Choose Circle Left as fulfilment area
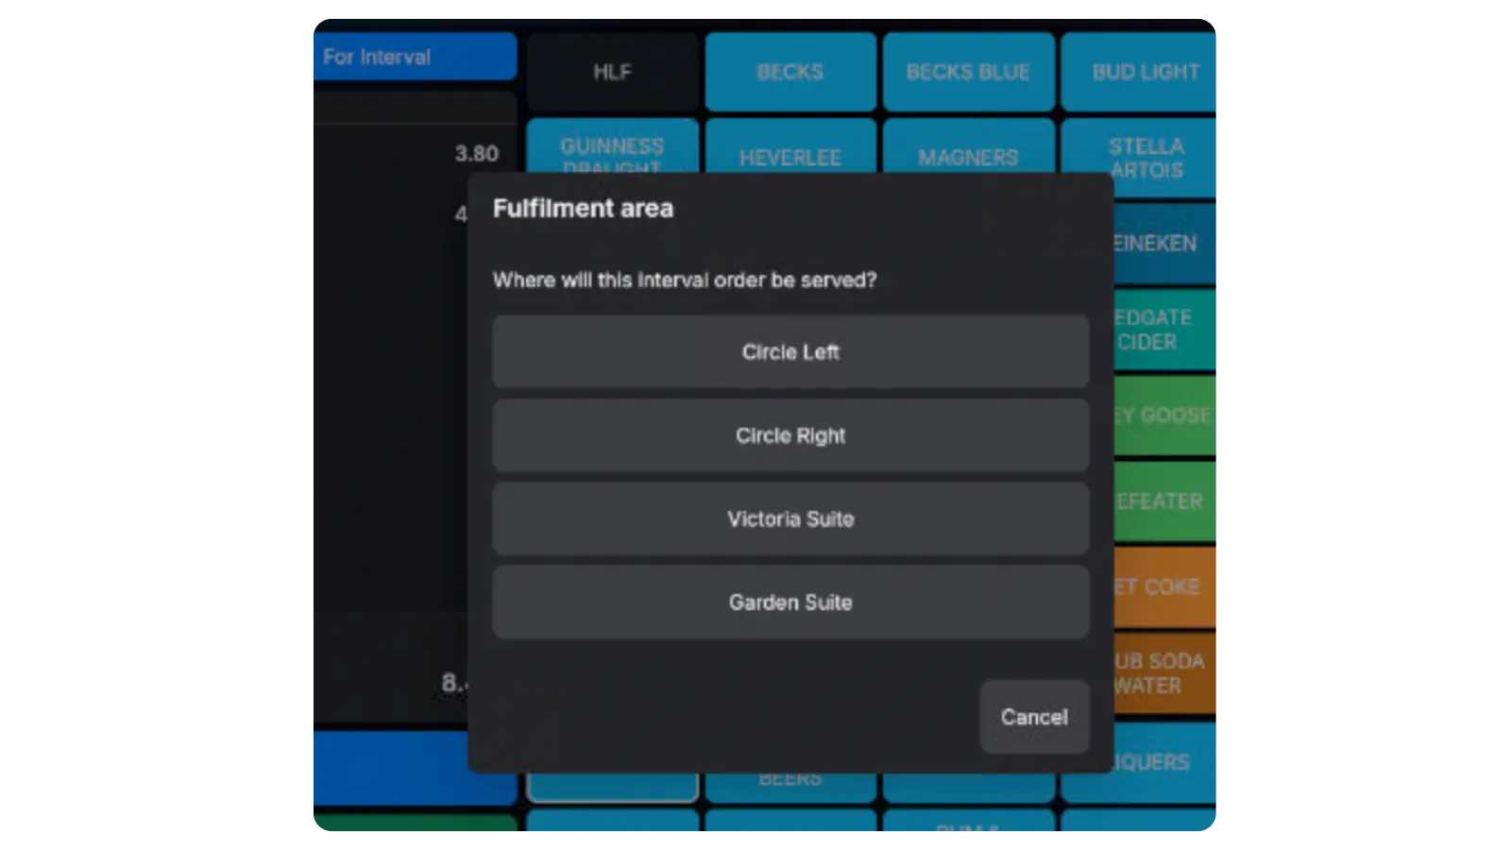This screenshot has width=1511, height=850. [x=790, y=351]
